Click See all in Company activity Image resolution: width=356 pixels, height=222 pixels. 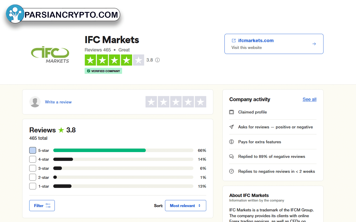pos(310,99)
